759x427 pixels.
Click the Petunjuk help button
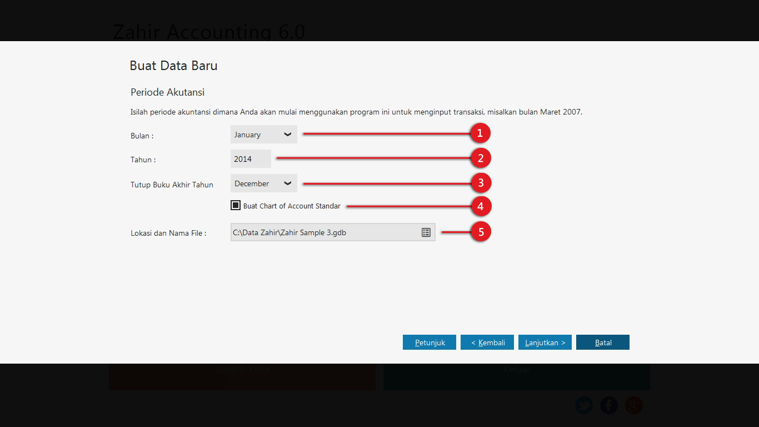tap(430, 342)
